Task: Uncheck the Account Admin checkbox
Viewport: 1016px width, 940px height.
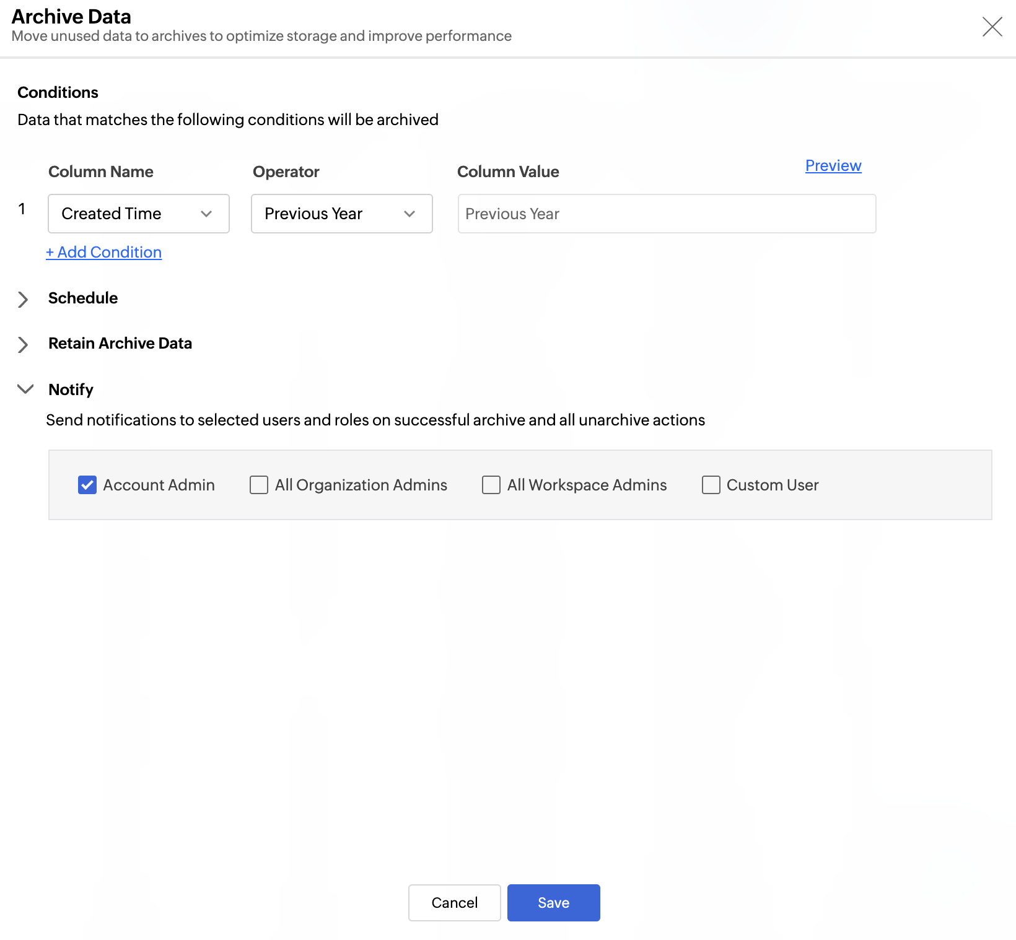Action: [x=87, y=485]
